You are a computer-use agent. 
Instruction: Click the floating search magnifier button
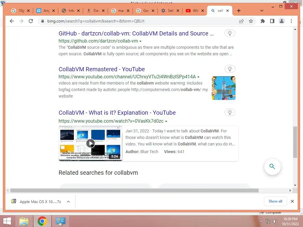[x=272, y=166]
